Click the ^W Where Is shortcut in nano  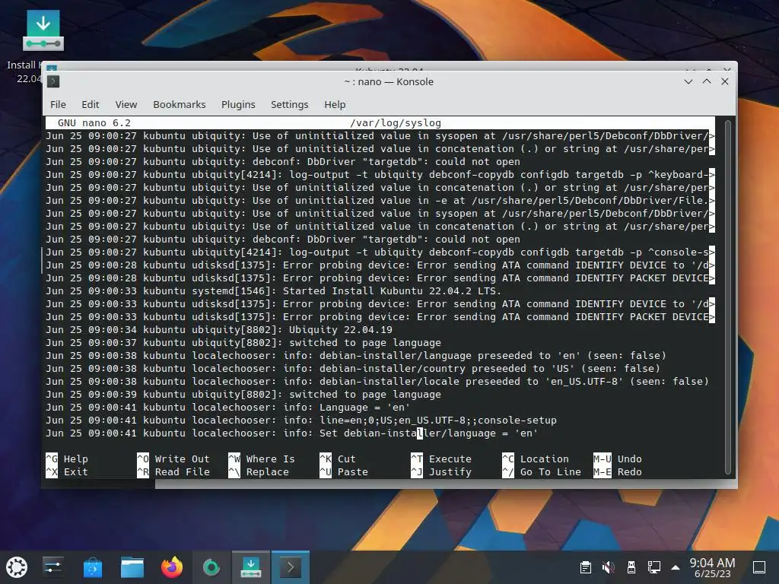[x=262, y=459]
